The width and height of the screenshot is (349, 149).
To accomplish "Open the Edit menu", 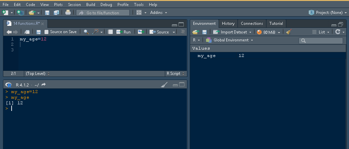I will 17,4.
